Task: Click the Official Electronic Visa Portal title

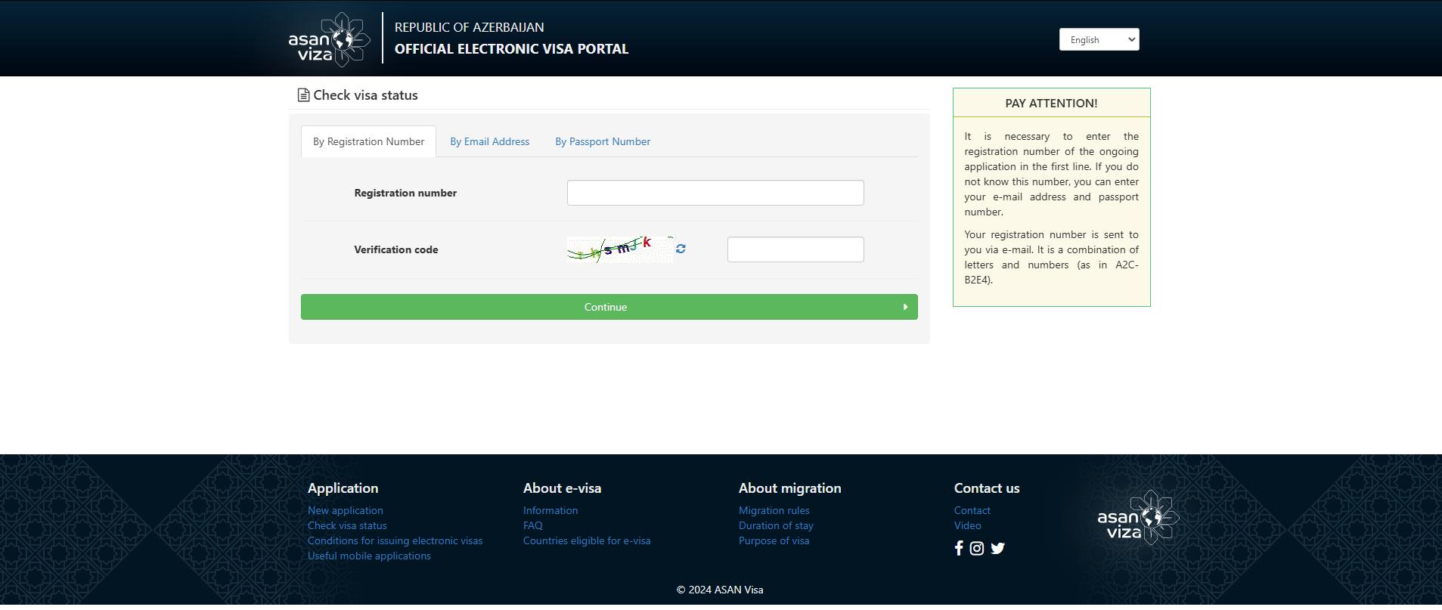Action: click(x=511, y=49)
